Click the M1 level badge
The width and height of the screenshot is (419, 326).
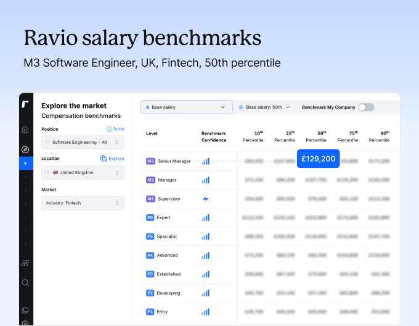[x=150, y=199]
